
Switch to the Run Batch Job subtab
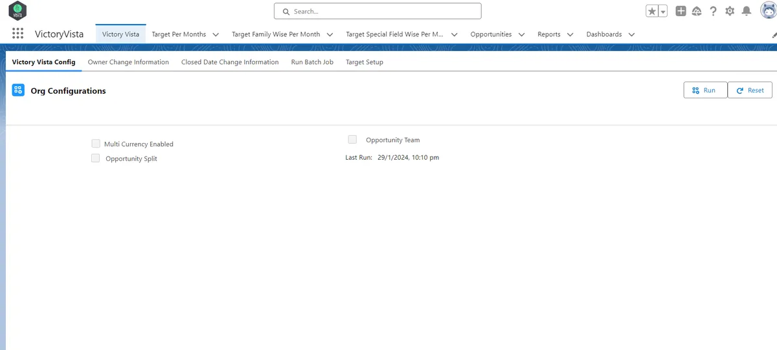pos(312,62)
